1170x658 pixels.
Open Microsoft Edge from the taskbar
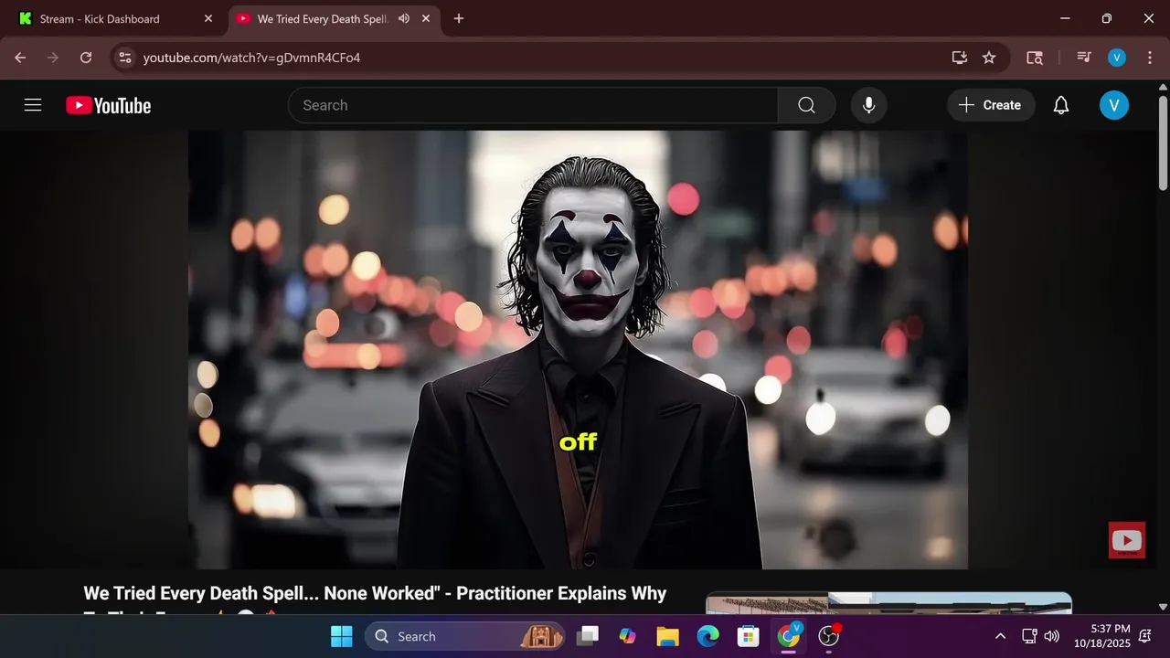pos(708,636)
